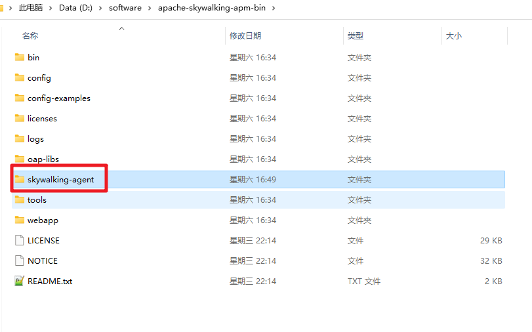Screen dimensions: 532x332
Task: Click the skywalking-agent folder icon
Action: click(20, 179)
